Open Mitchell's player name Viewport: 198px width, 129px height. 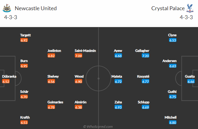click(170, 117)
